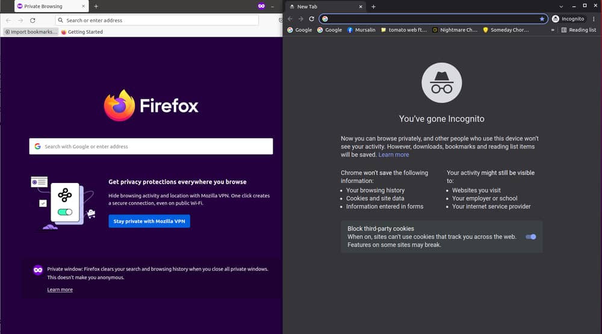The image size is (602, 334).
Task: Close the Chrome New Tab tab
Action: point(361,7)
